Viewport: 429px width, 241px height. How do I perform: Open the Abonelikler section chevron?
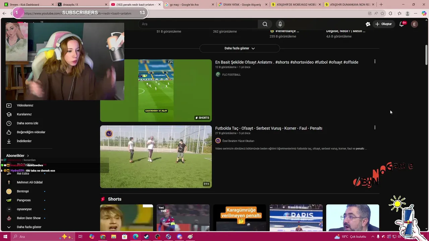[28, 156]
